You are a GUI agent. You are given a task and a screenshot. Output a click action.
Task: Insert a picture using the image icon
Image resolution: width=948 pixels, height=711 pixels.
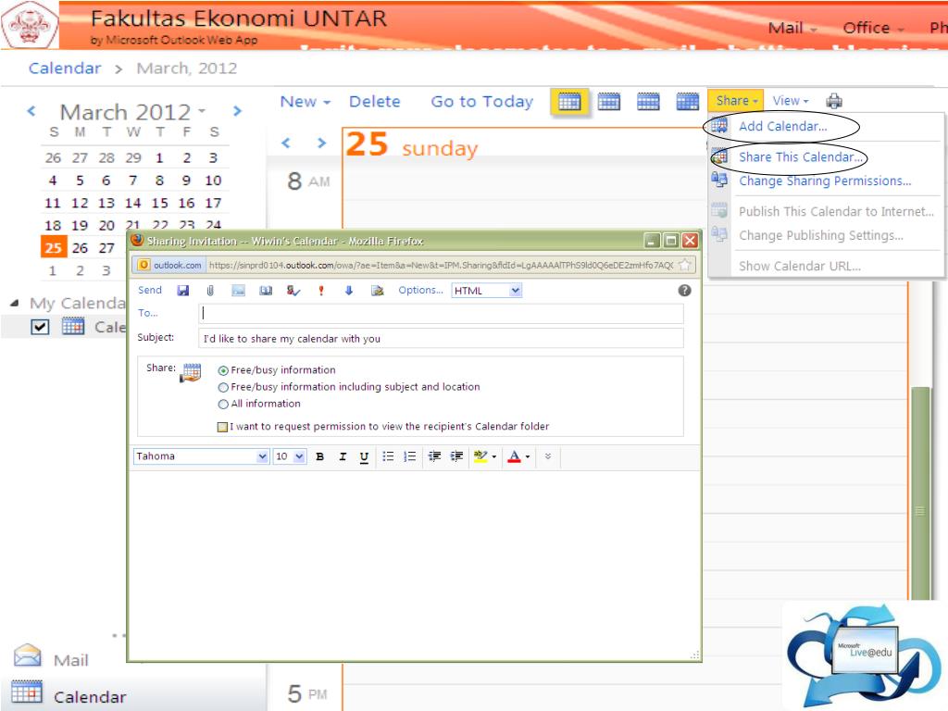tap(238, 291)
